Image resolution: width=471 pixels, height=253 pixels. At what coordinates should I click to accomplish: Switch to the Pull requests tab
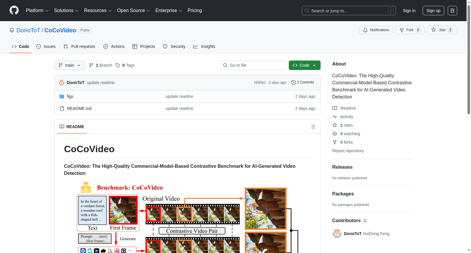click(x=79, y=46)
